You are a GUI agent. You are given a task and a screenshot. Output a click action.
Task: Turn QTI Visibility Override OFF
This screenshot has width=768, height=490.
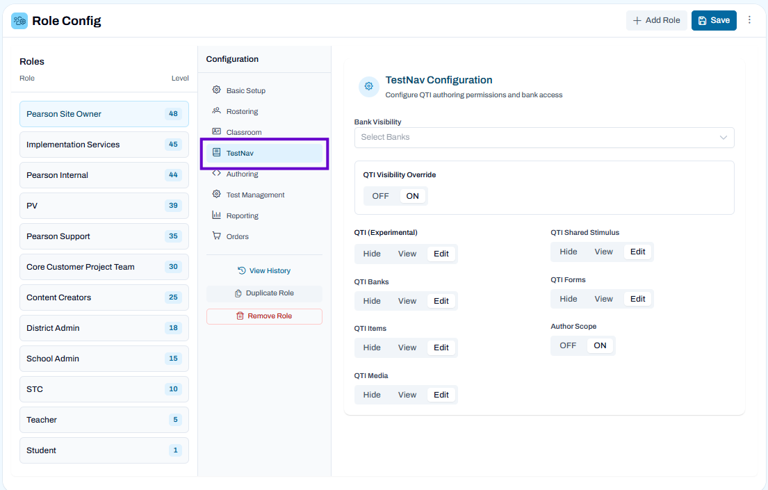tap(380, 196)
